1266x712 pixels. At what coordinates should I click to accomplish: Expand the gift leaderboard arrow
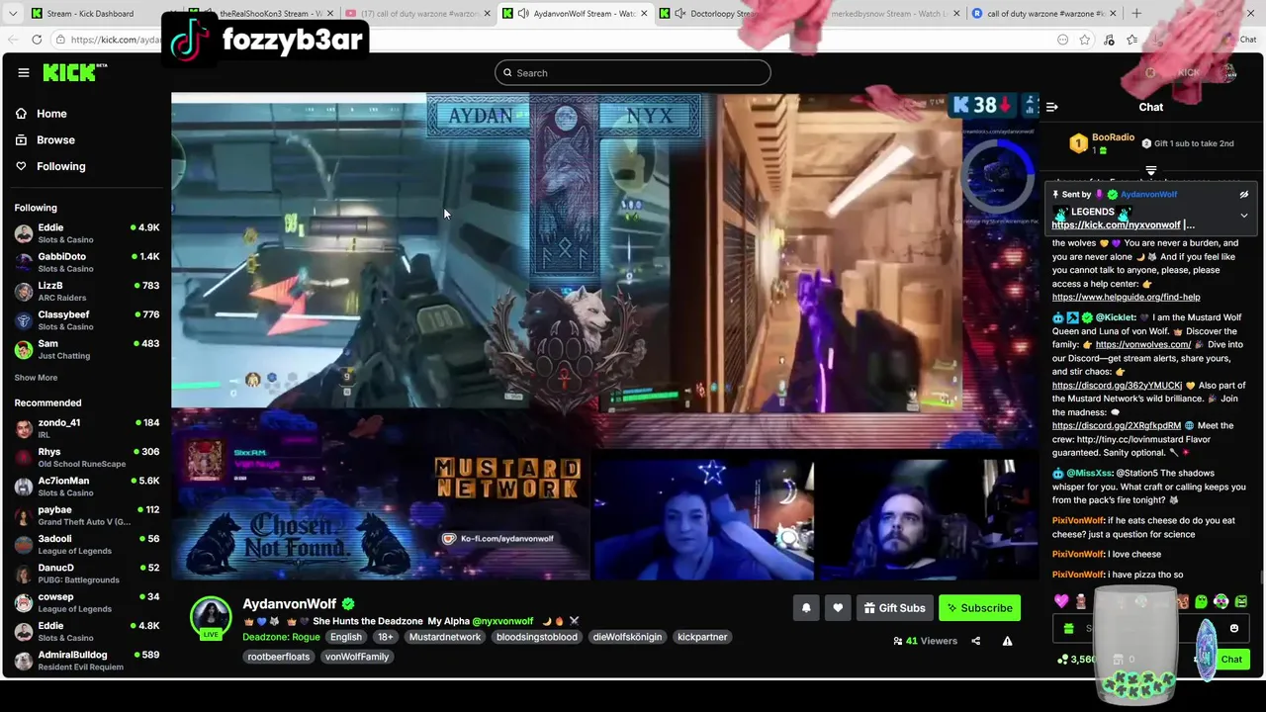coord(1150,170)
